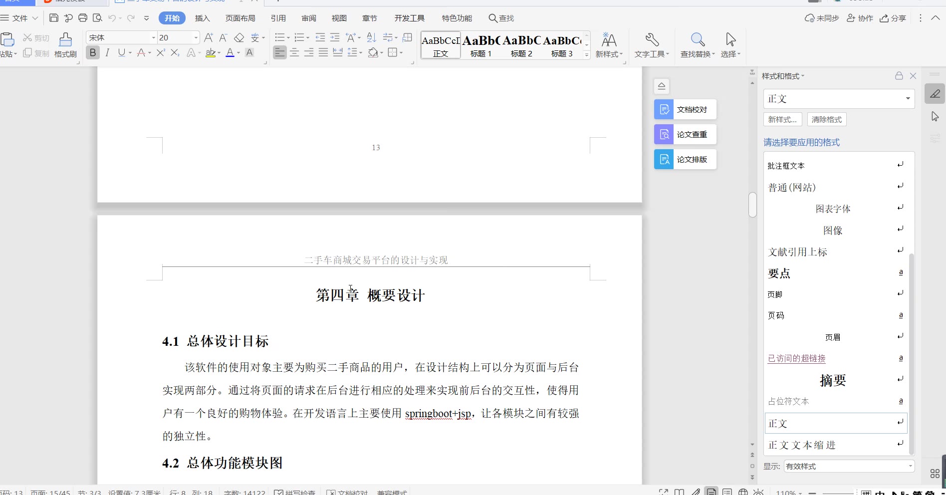Open the Find and Replace (查找替换) tool
This screenshot has width=946, height=495.
(697, 40)
